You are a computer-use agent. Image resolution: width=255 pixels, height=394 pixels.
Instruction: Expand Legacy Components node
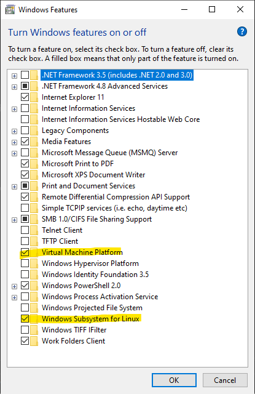(15, 131)
